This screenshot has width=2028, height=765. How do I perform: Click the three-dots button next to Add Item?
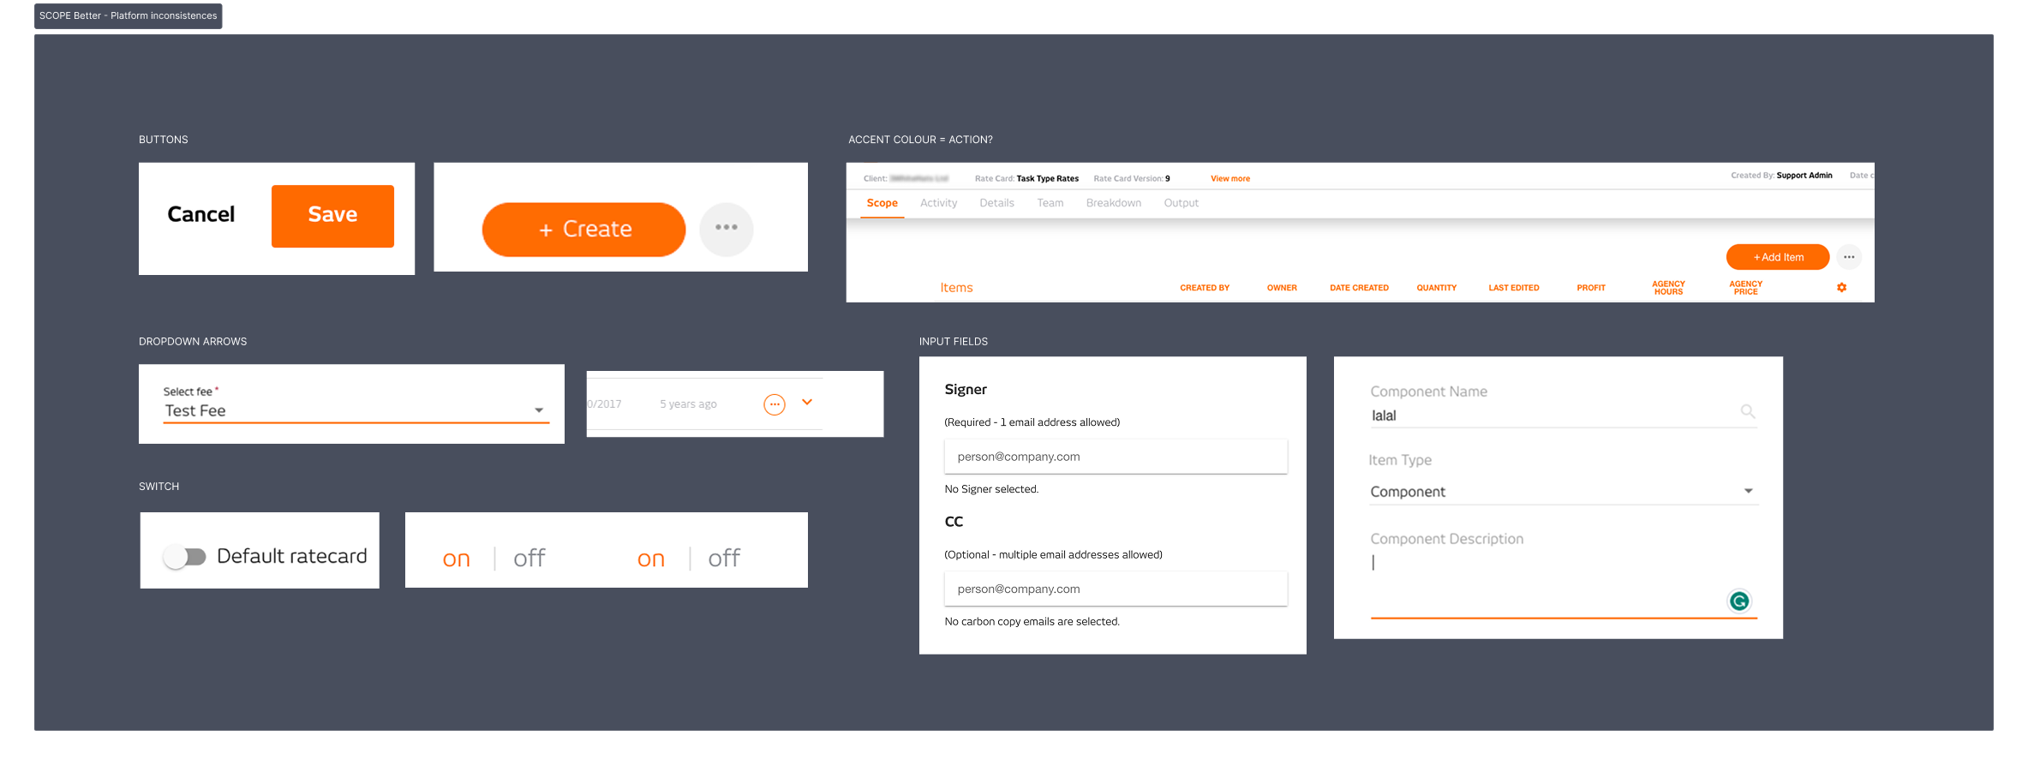click(x=1849, y=257)
